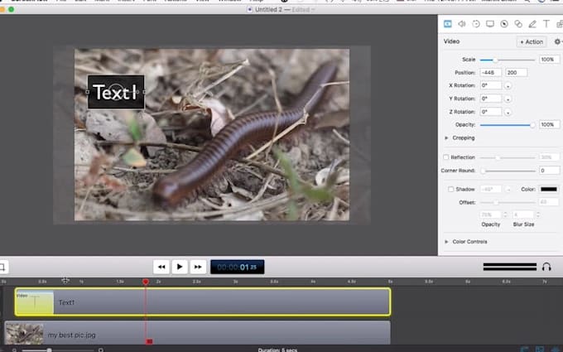Click the Corner Round value field
Screen dimensions: 563x352
point(549,171)
